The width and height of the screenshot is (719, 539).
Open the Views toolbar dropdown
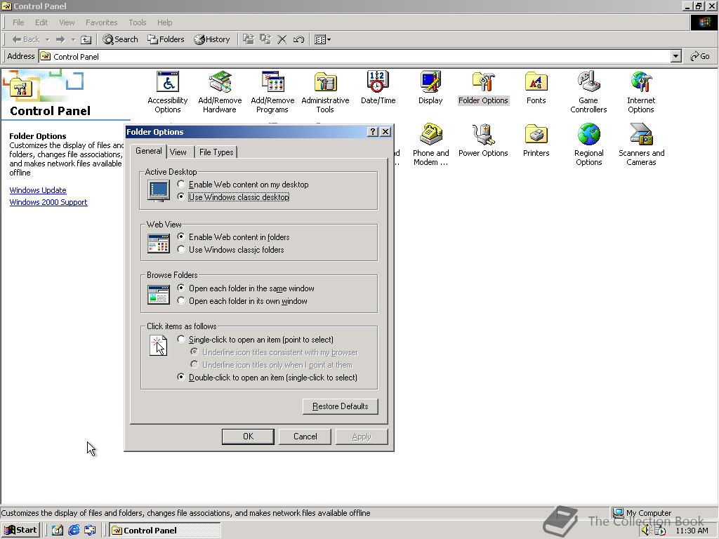322,39
